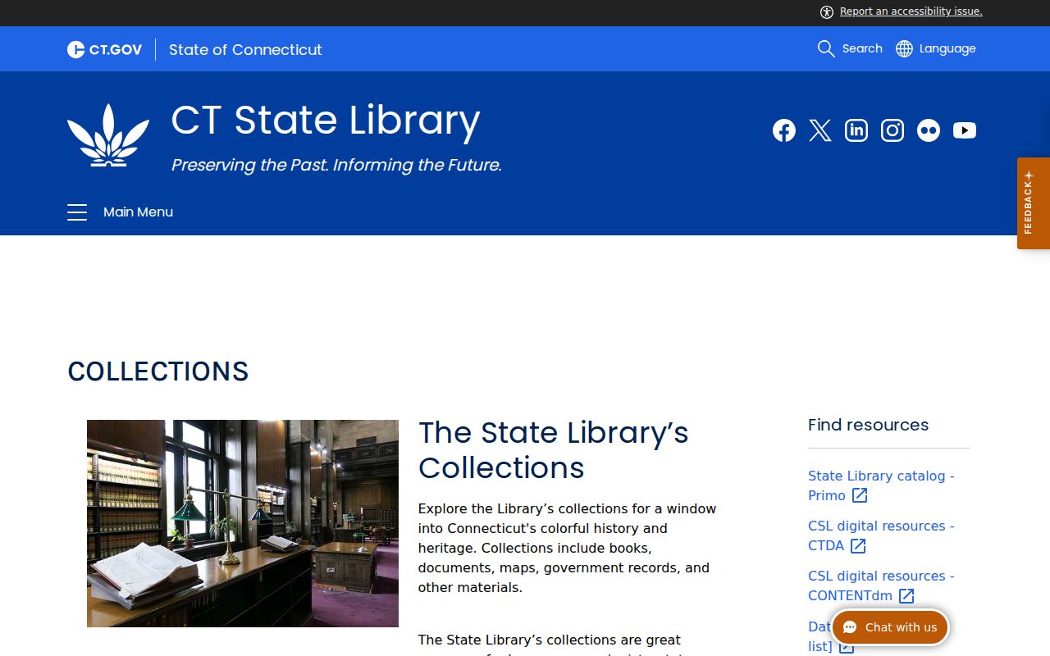Open the Feedback side tab
The image size is (1050, 656).
click(1034, 203)
